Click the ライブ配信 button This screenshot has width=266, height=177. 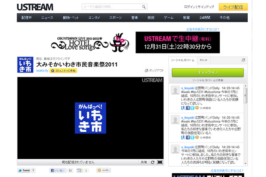point(233,7)
